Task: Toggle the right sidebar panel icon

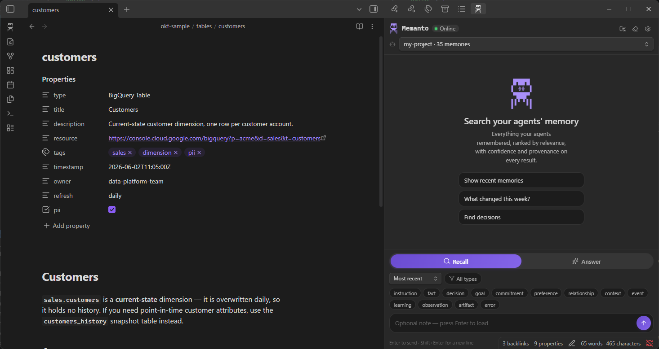Action: coord(373,9)
